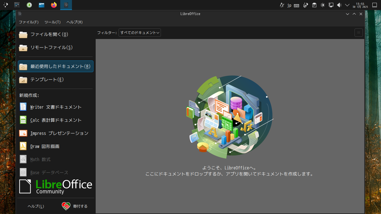Show テンプレート(E) templates list

(x=56, y=79)
